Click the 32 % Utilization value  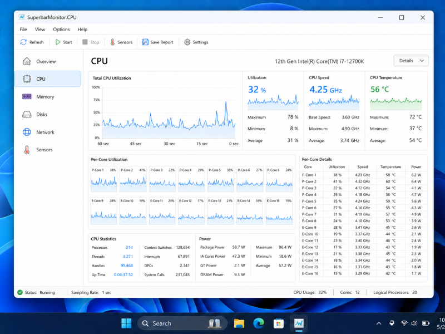coord(257,90)
